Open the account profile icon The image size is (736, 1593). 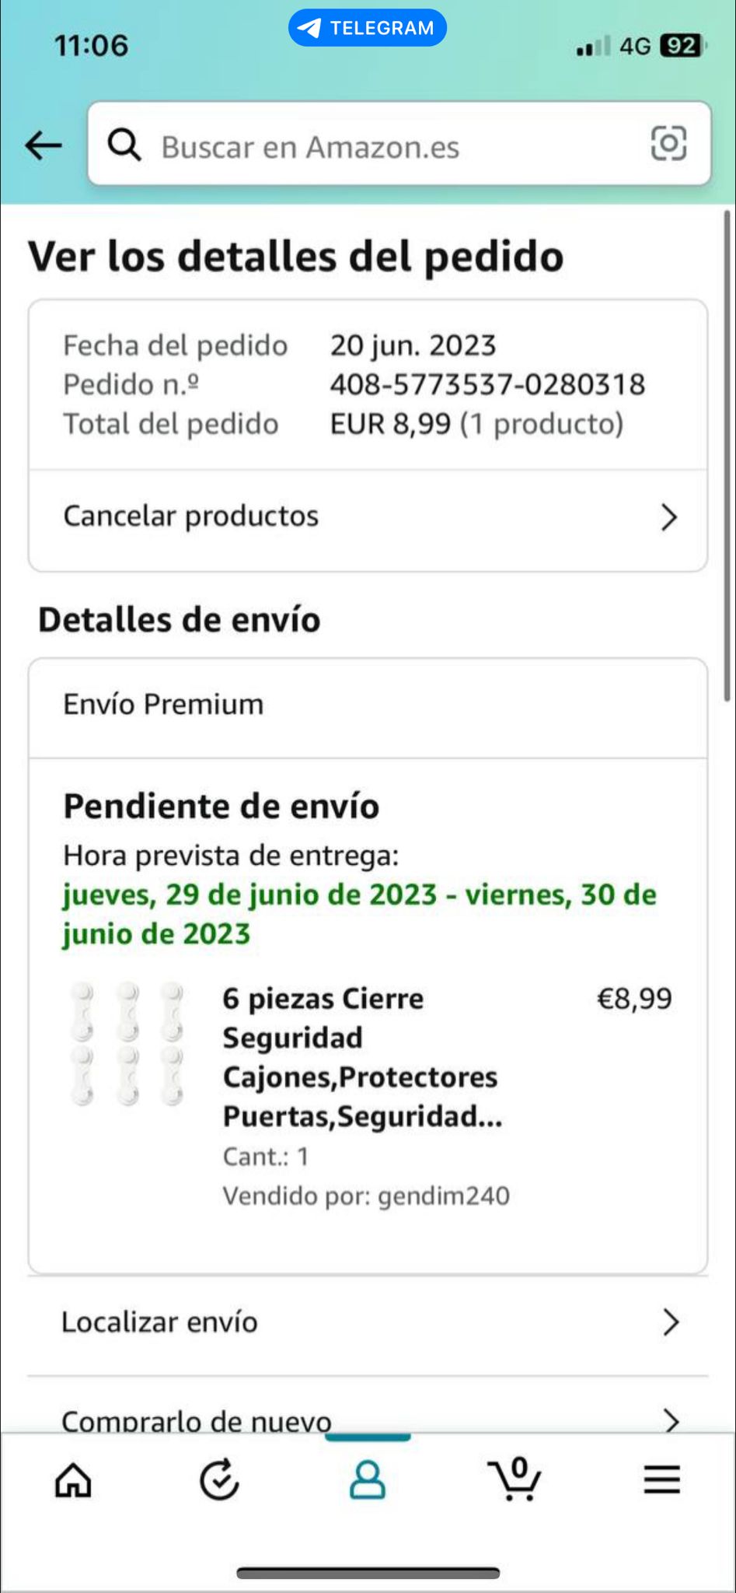coord(367,1479)
